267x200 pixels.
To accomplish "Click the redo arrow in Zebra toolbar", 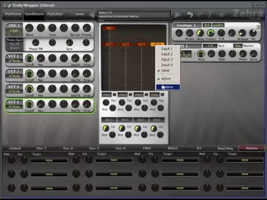I will click(x=200, y=14).
